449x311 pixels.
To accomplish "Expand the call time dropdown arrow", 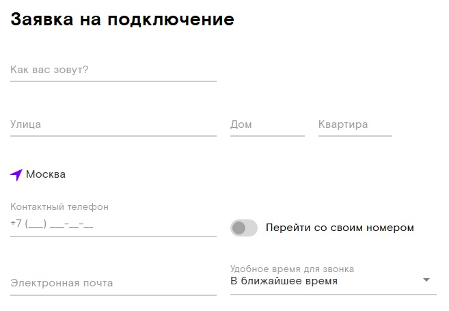I will click(426, 280).
